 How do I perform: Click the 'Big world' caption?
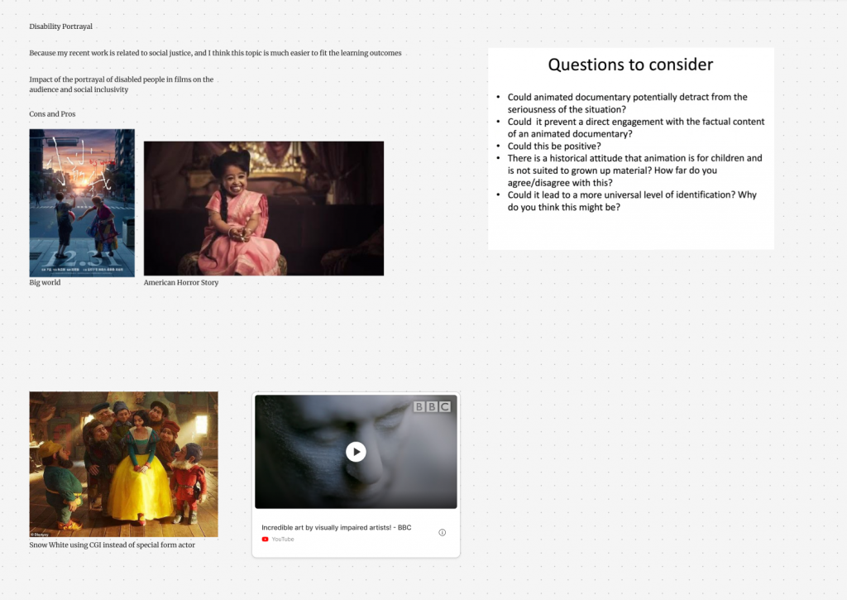tap(45, 282)
